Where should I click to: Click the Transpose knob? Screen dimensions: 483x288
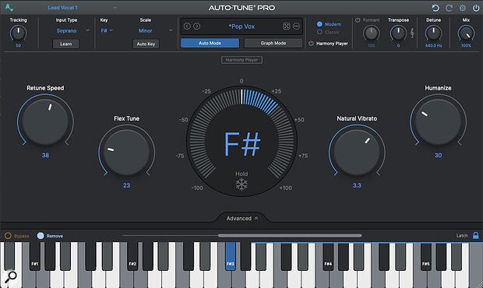398,33
